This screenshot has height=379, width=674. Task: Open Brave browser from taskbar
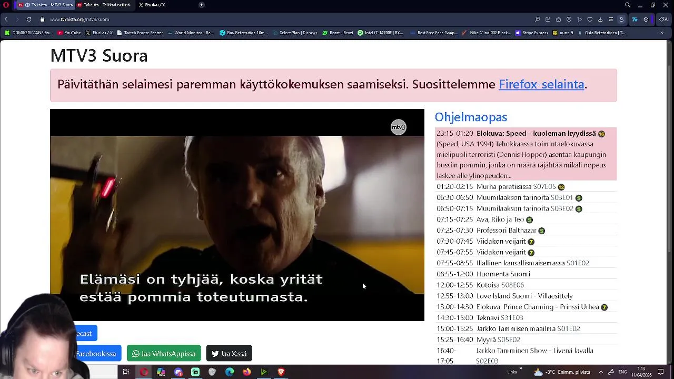click(281, 372)
